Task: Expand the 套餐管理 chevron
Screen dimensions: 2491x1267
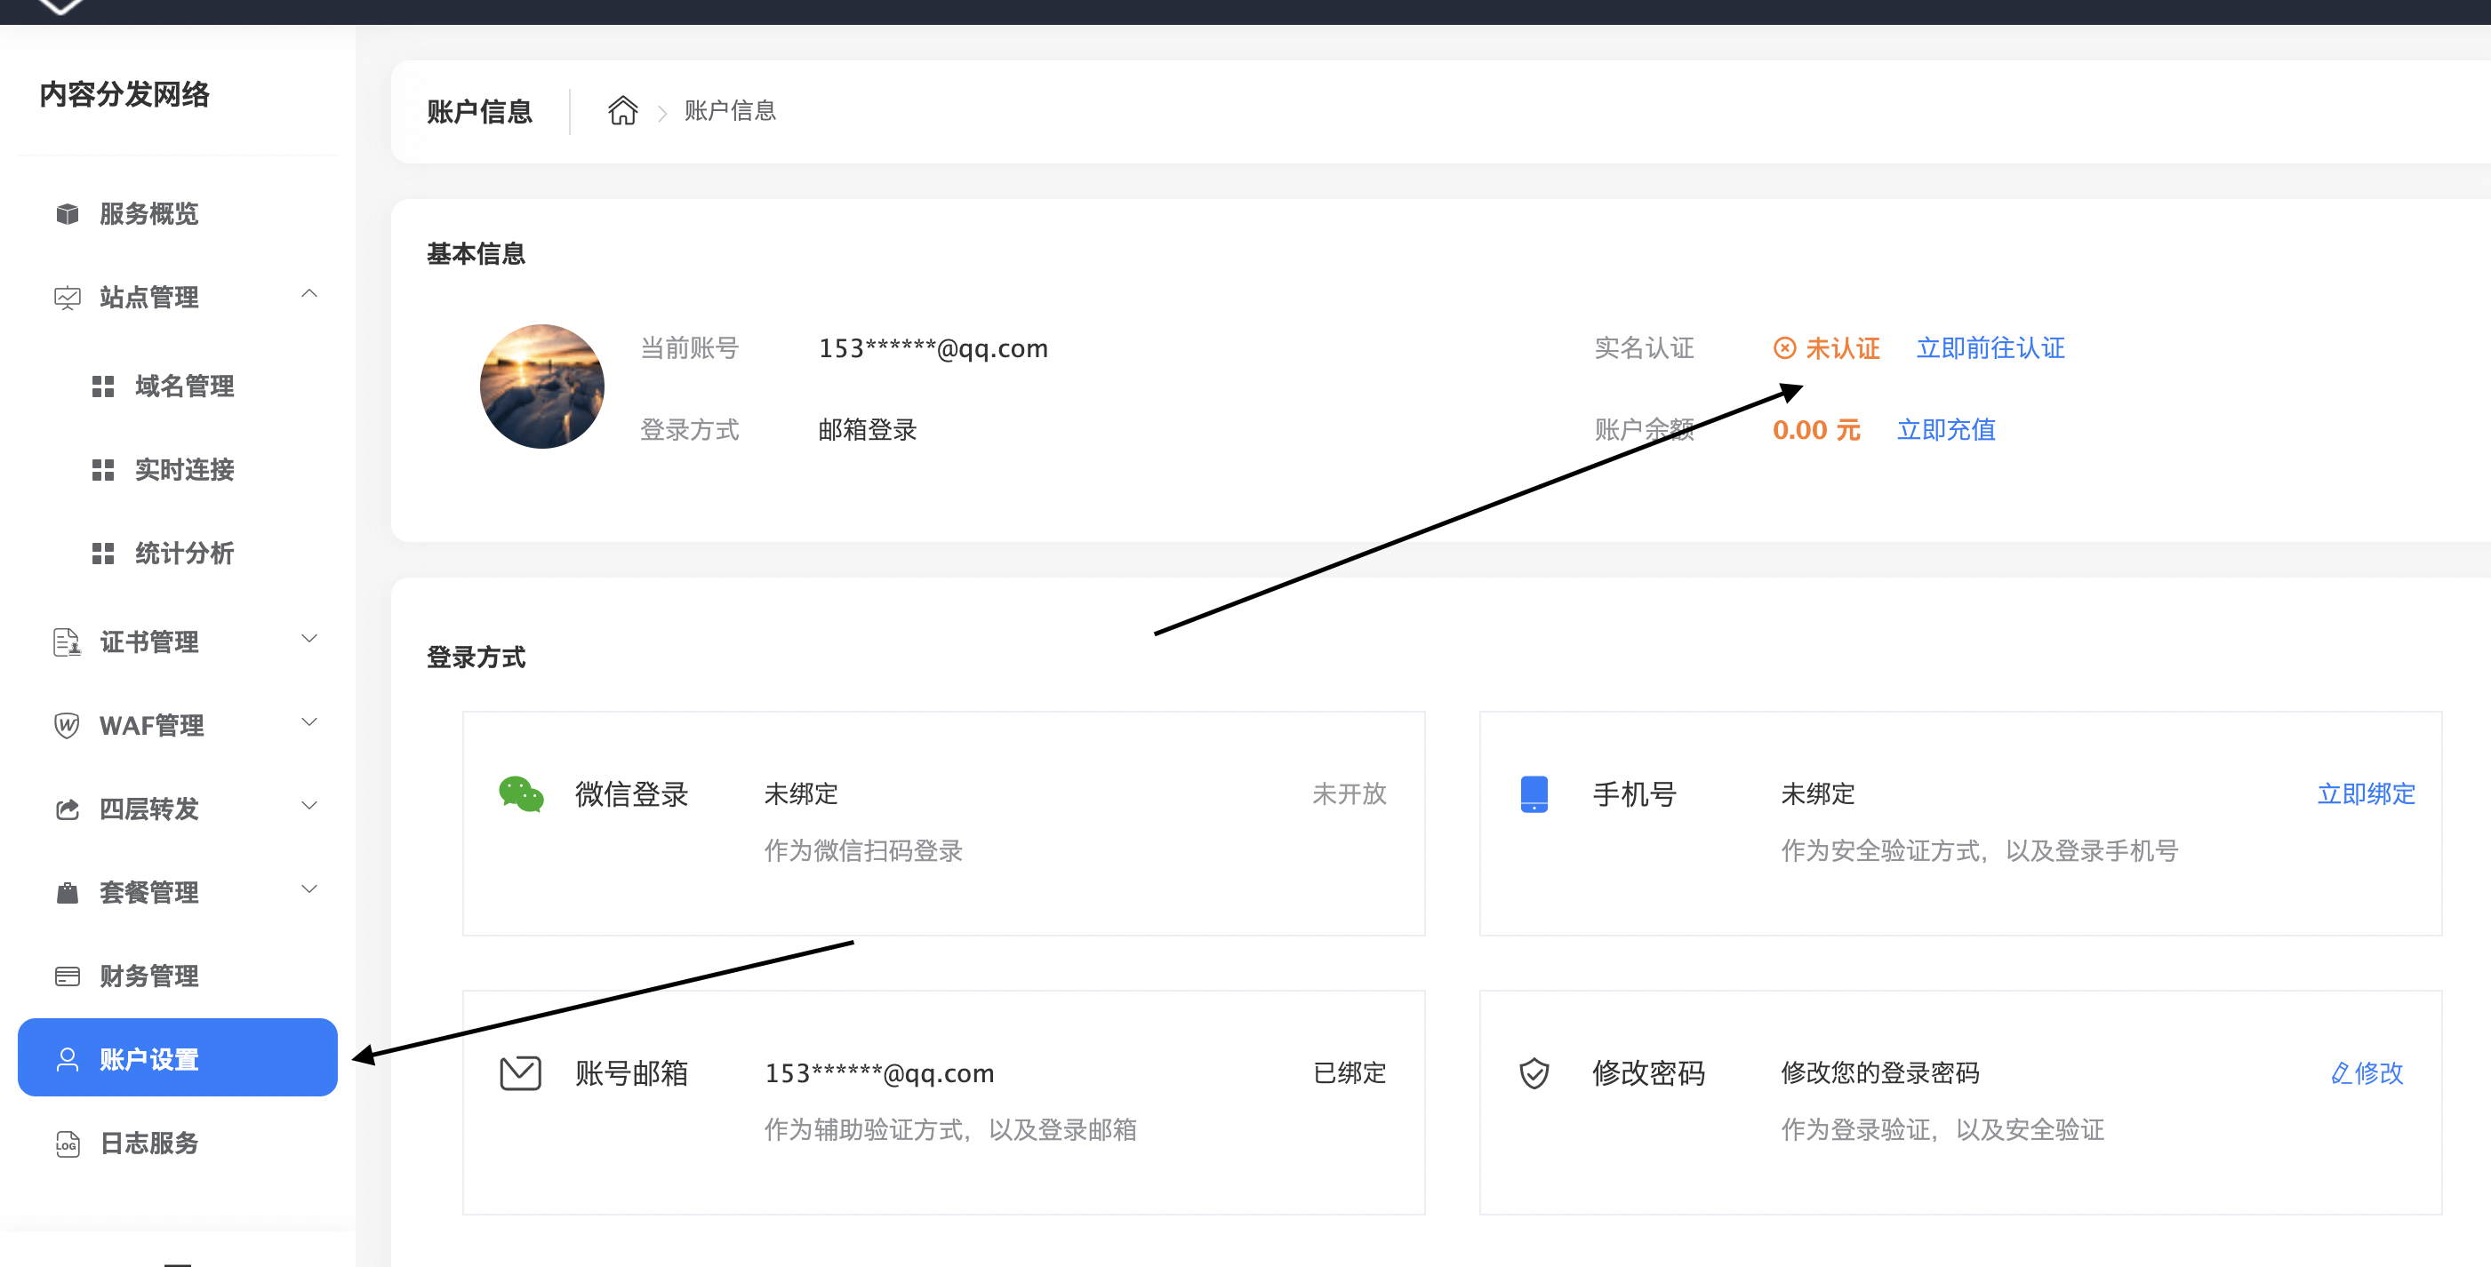Action: (309, 889)
